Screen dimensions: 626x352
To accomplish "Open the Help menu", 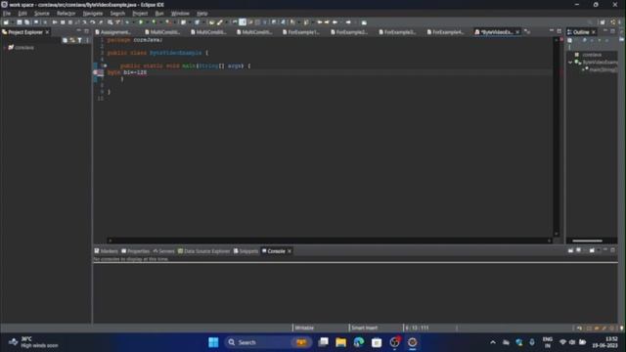I will point(202,14).
